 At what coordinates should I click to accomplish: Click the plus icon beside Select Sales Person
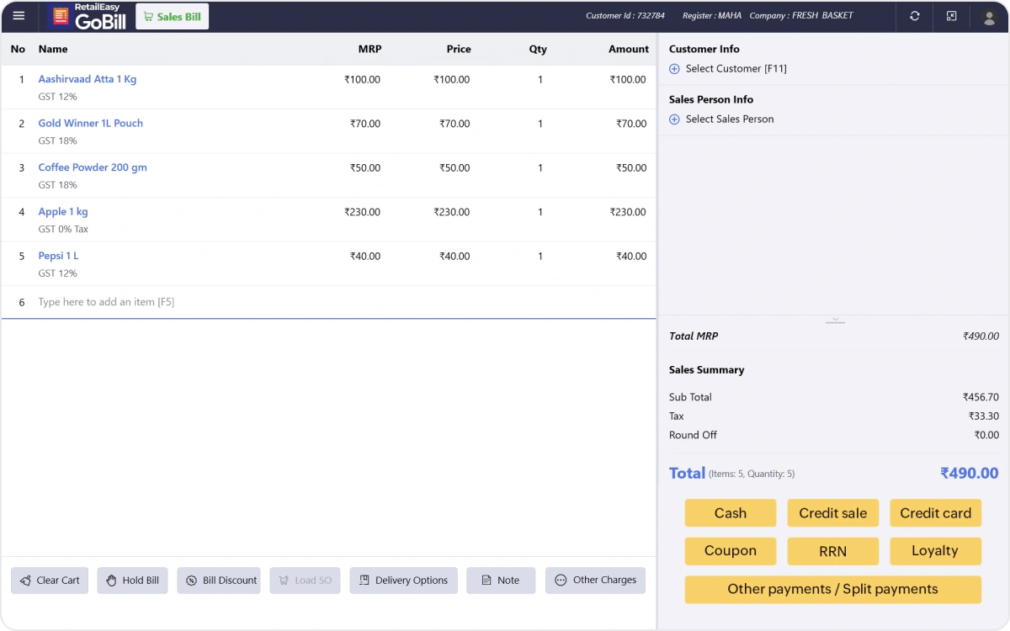[x=673, y=119]
